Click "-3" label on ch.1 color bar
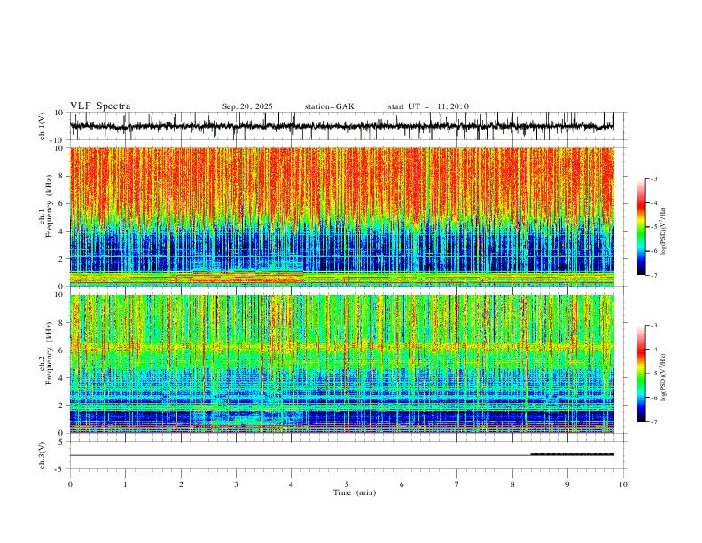 (653, 178)
